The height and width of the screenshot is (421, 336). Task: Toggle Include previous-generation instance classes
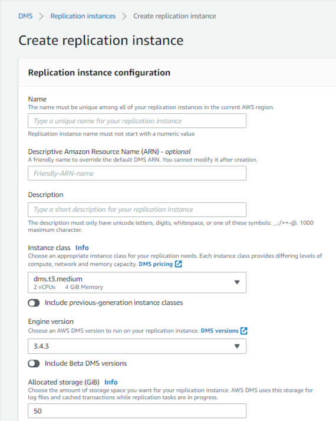click(34, 303)
